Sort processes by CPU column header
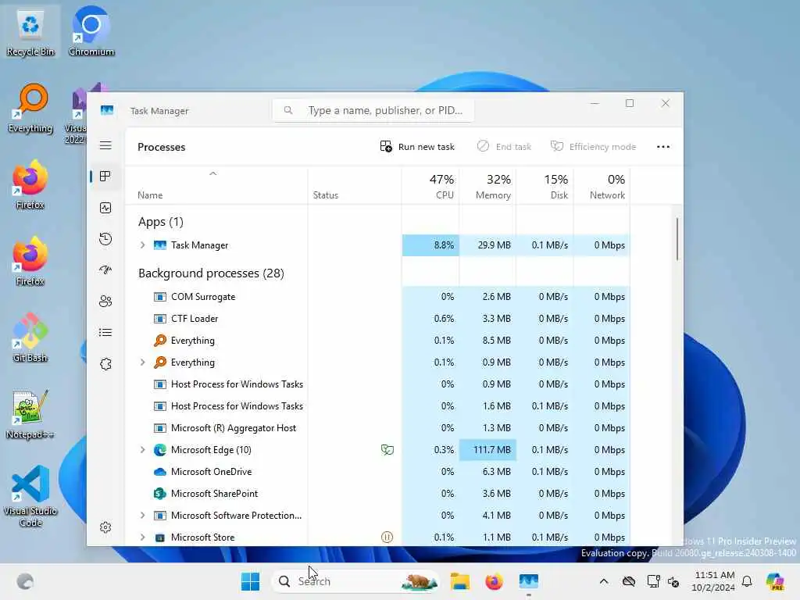 point(430,186)
